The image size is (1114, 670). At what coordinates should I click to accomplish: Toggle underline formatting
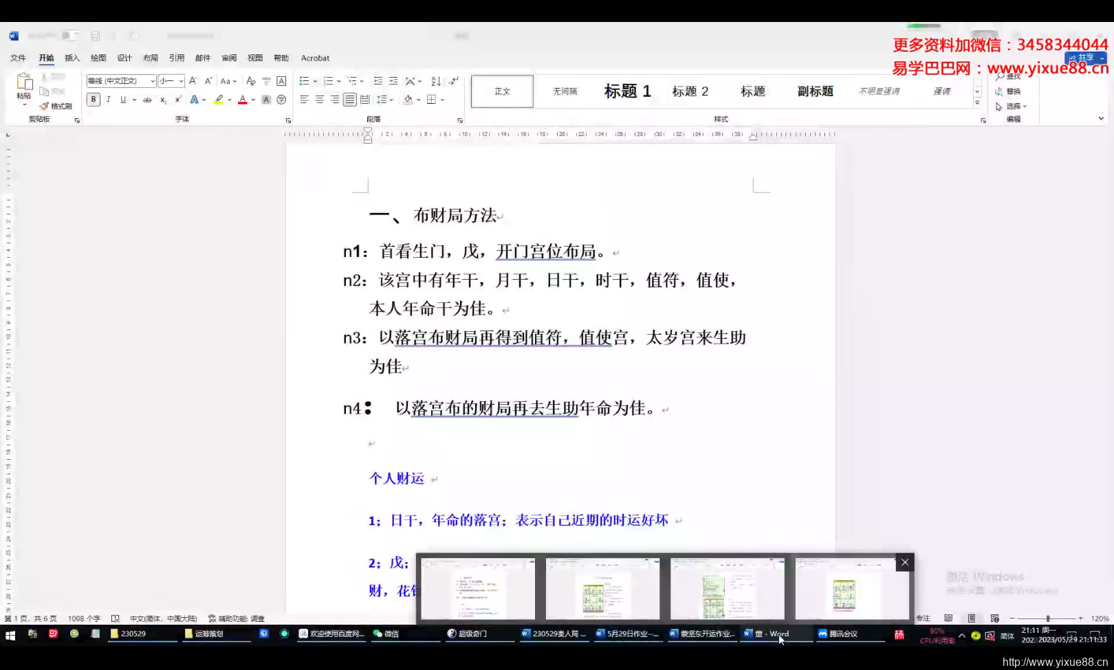pyautogui.click(x=122, y=100)
